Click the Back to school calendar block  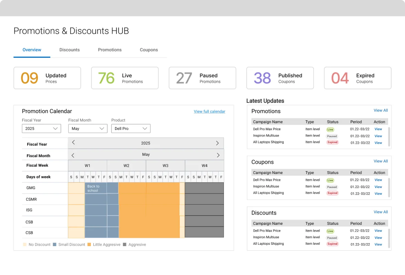96,188
